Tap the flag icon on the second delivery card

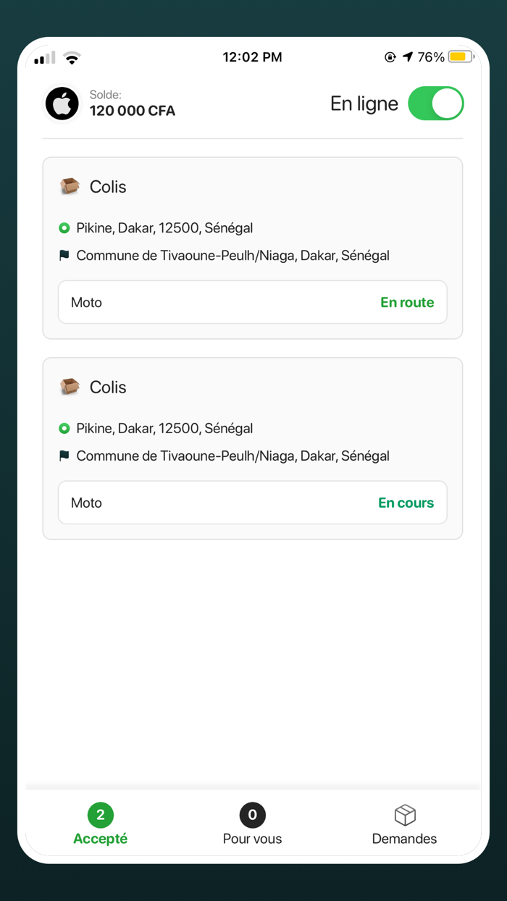coord(65,456)
